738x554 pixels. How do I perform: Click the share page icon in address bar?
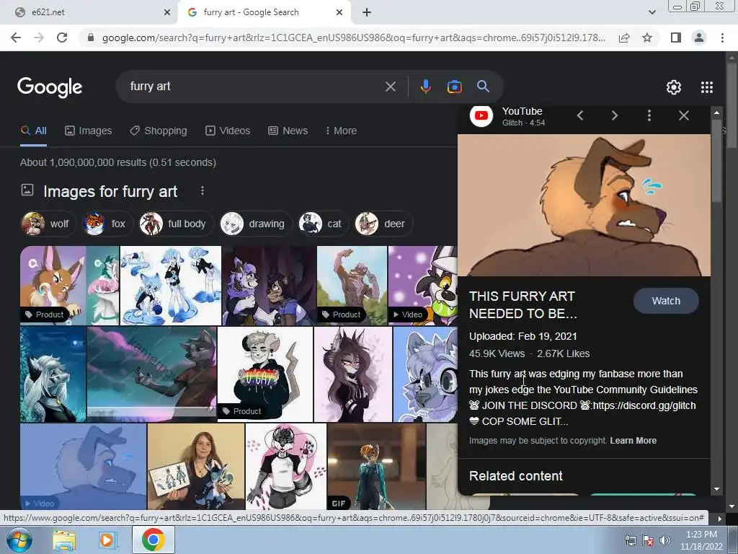click(624, 38)
